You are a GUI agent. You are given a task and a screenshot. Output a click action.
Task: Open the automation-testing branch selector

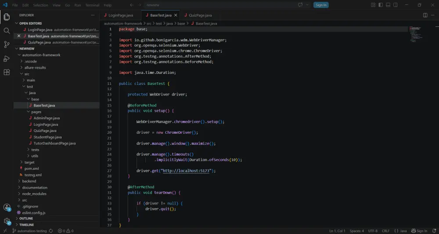pyautogui.click(x=30, y=231)
